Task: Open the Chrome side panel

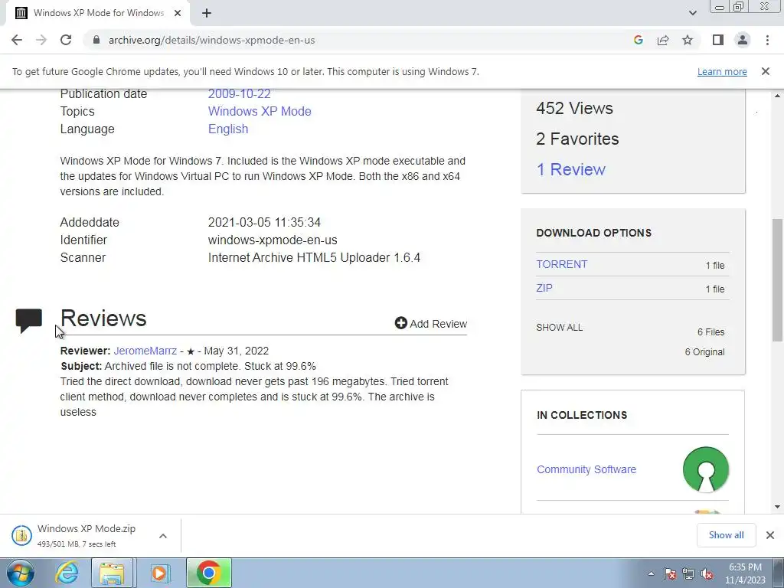Action: [x=718, y=40]
